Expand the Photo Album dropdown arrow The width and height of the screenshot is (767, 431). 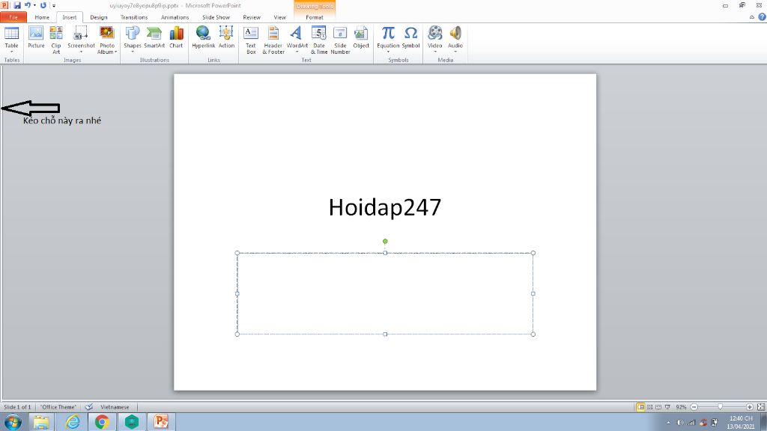click(x=116, y=52)
